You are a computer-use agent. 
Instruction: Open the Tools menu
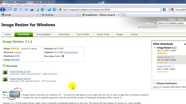point(38,5)
